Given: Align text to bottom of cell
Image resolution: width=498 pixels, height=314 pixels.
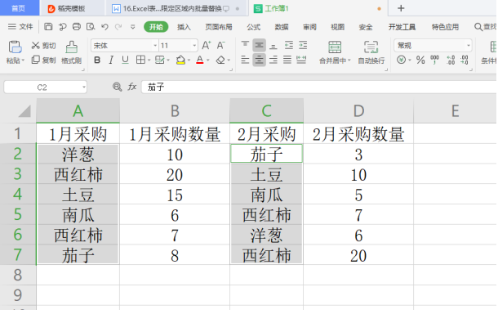Looking at the screenshot, I should (273, 46).
